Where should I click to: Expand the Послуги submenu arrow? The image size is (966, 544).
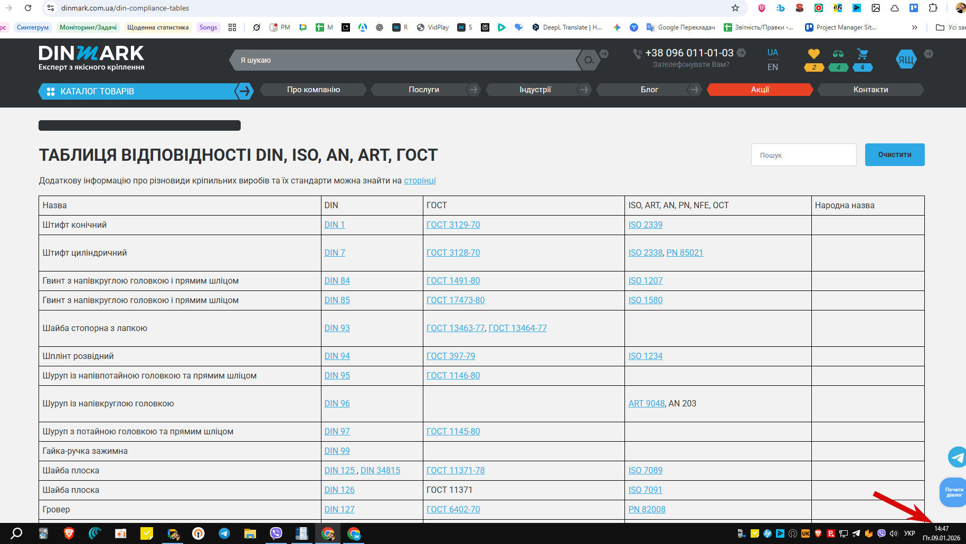pyautogui.click(x=473, y=90)
